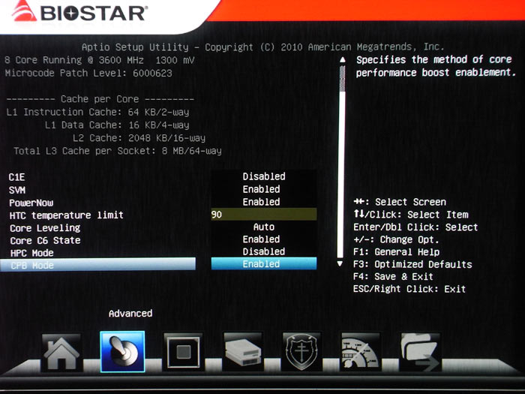Click the core performance boost help description
525x394 pixels.
[x=435, y=66]
